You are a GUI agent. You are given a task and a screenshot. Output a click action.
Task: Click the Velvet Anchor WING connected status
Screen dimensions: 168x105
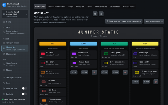point(14,99)
